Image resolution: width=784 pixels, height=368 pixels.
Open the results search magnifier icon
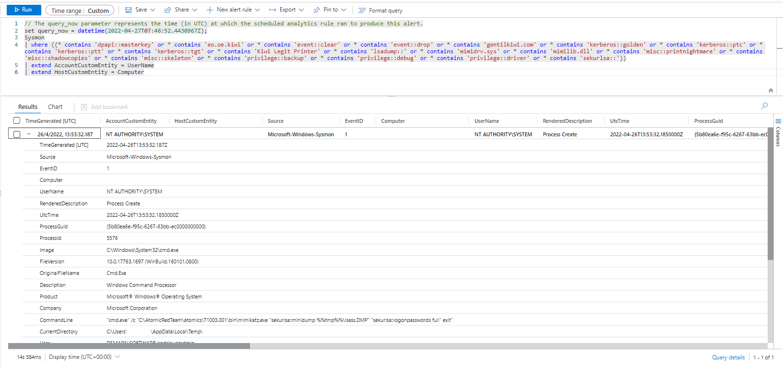tap(764, 106)
